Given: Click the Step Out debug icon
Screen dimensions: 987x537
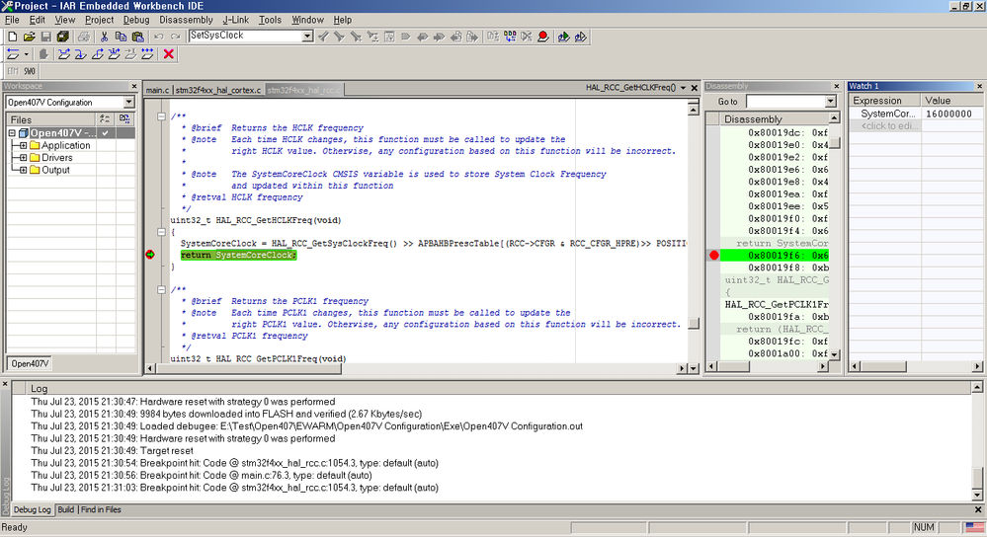Looking at the screenshot, I should [97, 54].
